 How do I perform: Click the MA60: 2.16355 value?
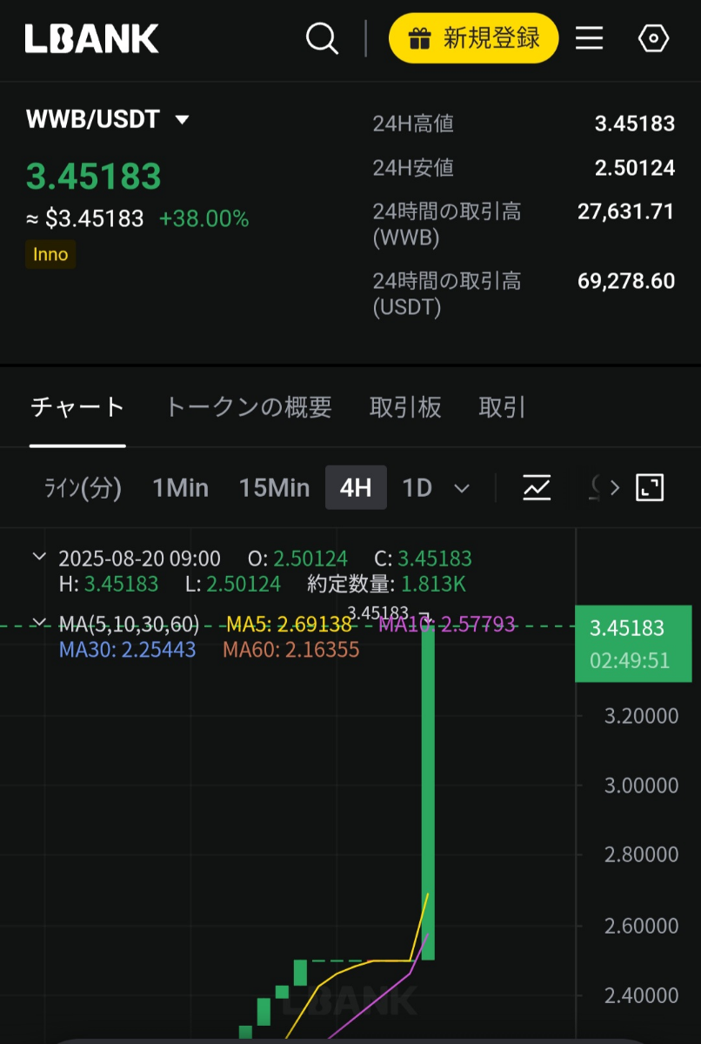click(x=291, y=649)
